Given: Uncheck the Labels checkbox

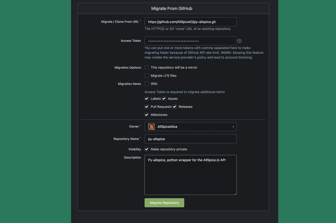Looking at the screenshot, I should pos(146,99).
